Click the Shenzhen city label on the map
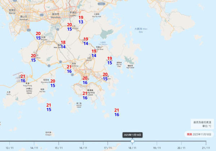Viewport: 216px width, 151px height. tap(55, 16)
